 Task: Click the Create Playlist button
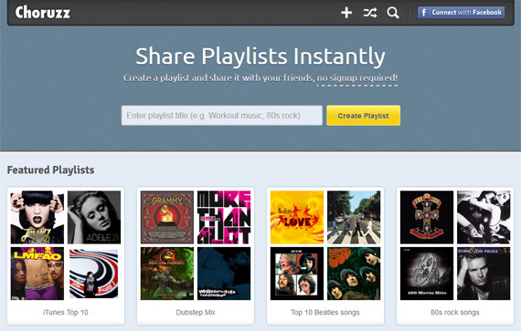pos(363,116)
